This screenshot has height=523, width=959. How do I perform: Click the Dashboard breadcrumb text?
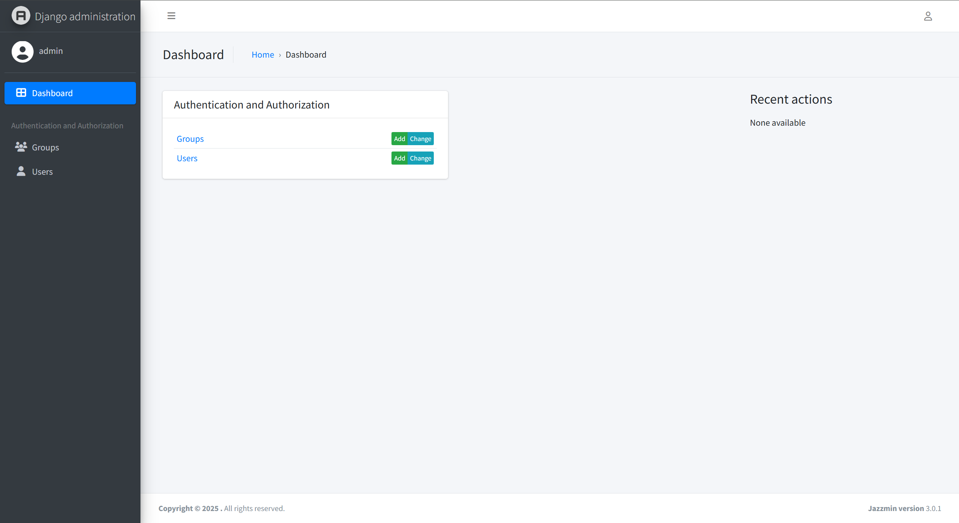(306, 55)
